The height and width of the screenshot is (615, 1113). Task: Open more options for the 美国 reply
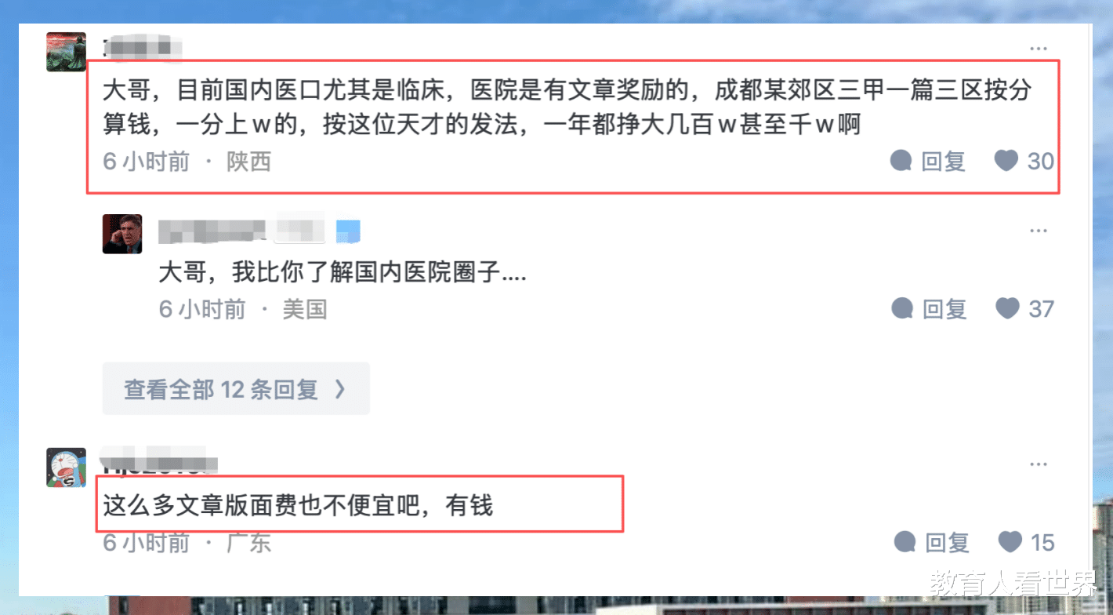[1039, 231]
